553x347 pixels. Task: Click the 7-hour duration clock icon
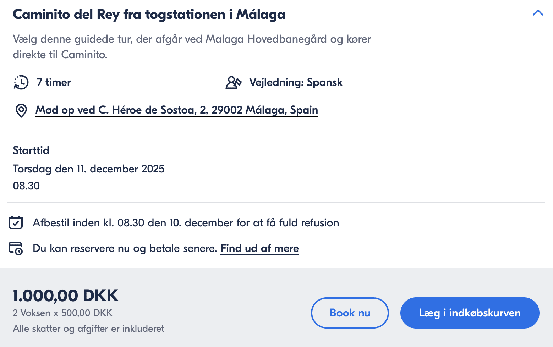point(21,82)
